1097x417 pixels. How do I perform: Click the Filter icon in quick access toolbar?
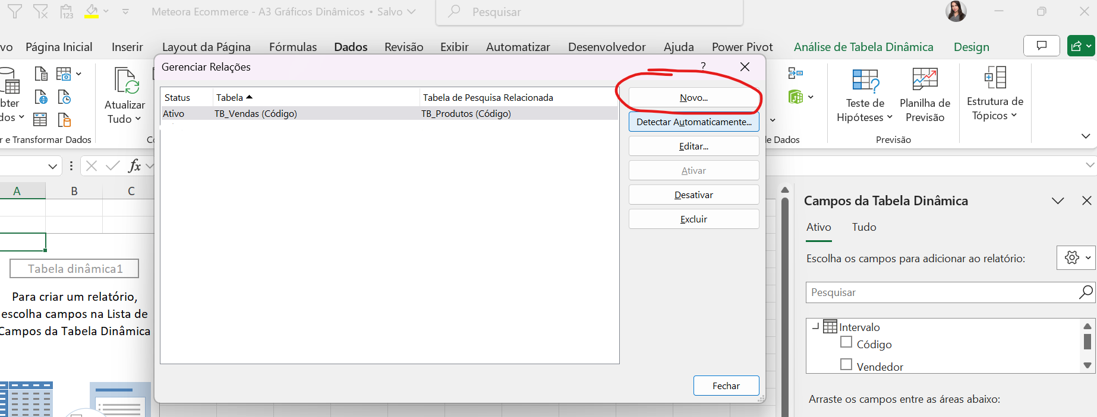pos(15,11)
